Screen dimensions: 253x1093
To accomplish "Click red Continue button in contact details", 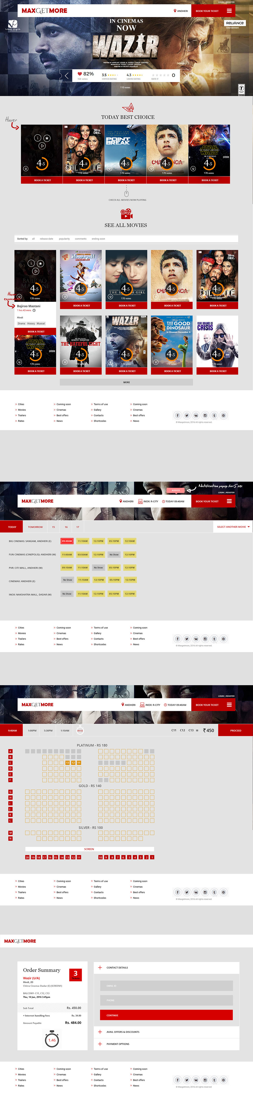I will point(166,1015).
